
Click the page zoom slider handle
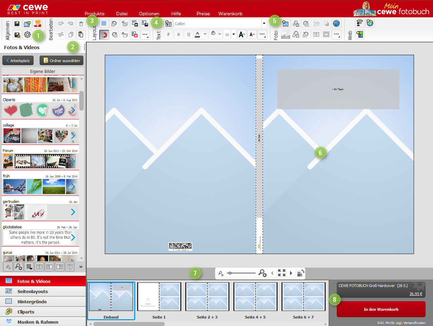tap(230, 273)
